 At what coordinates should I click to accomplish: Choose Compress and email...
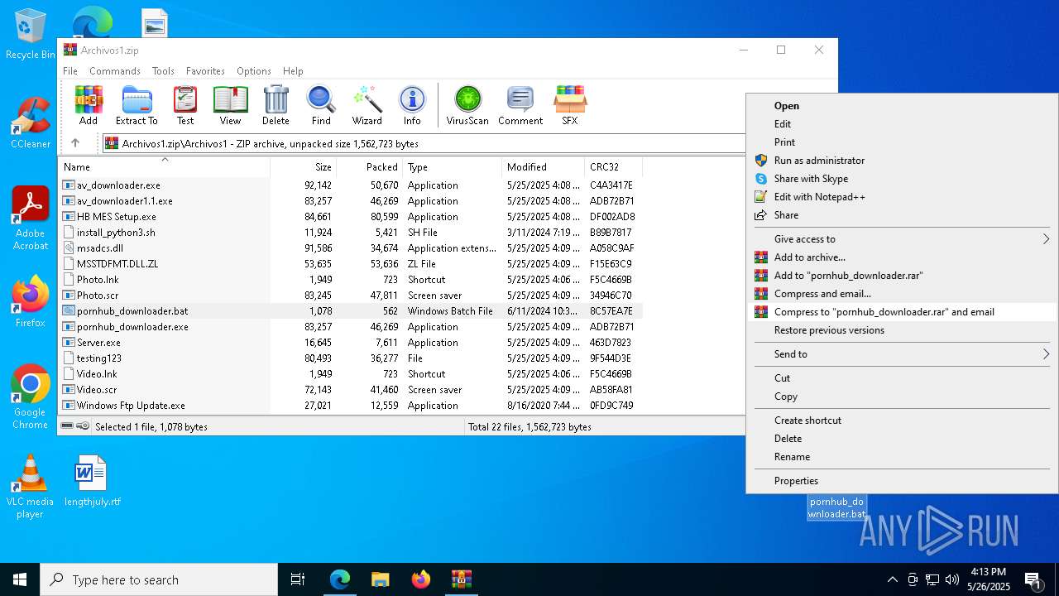[x=902, y=294]
